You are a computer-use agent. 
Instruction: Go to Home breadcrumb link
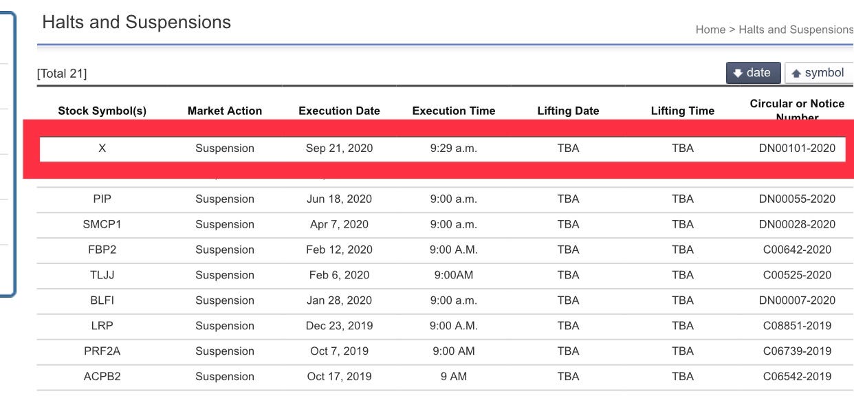click(x=710, y=30)
